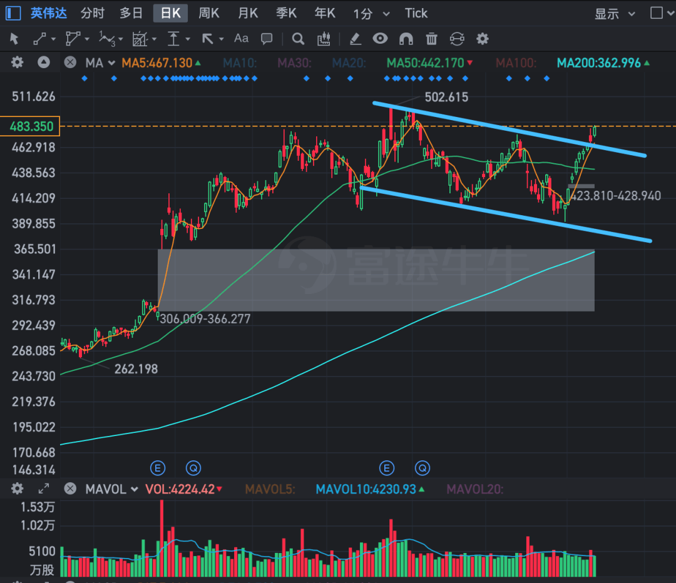Image resolution: width=676 pixels, height=583 pixels.
Task: Toggle the MAVOL20 volume average line
Action: [x=474, y=489]
